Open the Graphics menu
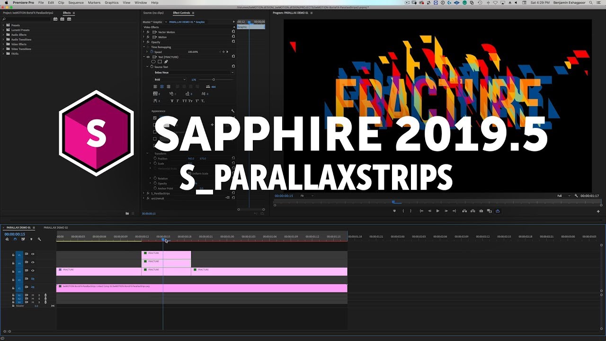The image size is (606, 341). pos(112,2)
